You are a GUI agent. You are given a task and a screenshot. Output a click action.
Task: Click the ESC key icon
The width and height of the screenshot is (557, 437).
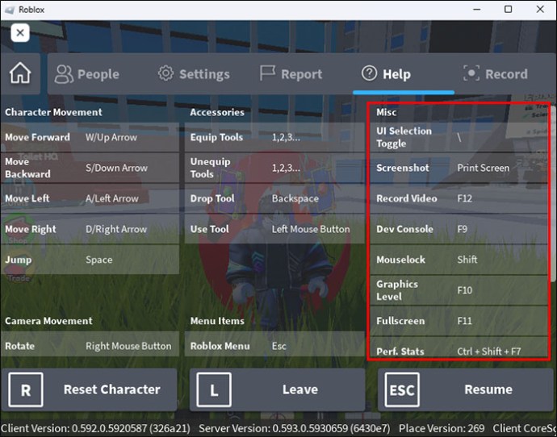[401, 390]
